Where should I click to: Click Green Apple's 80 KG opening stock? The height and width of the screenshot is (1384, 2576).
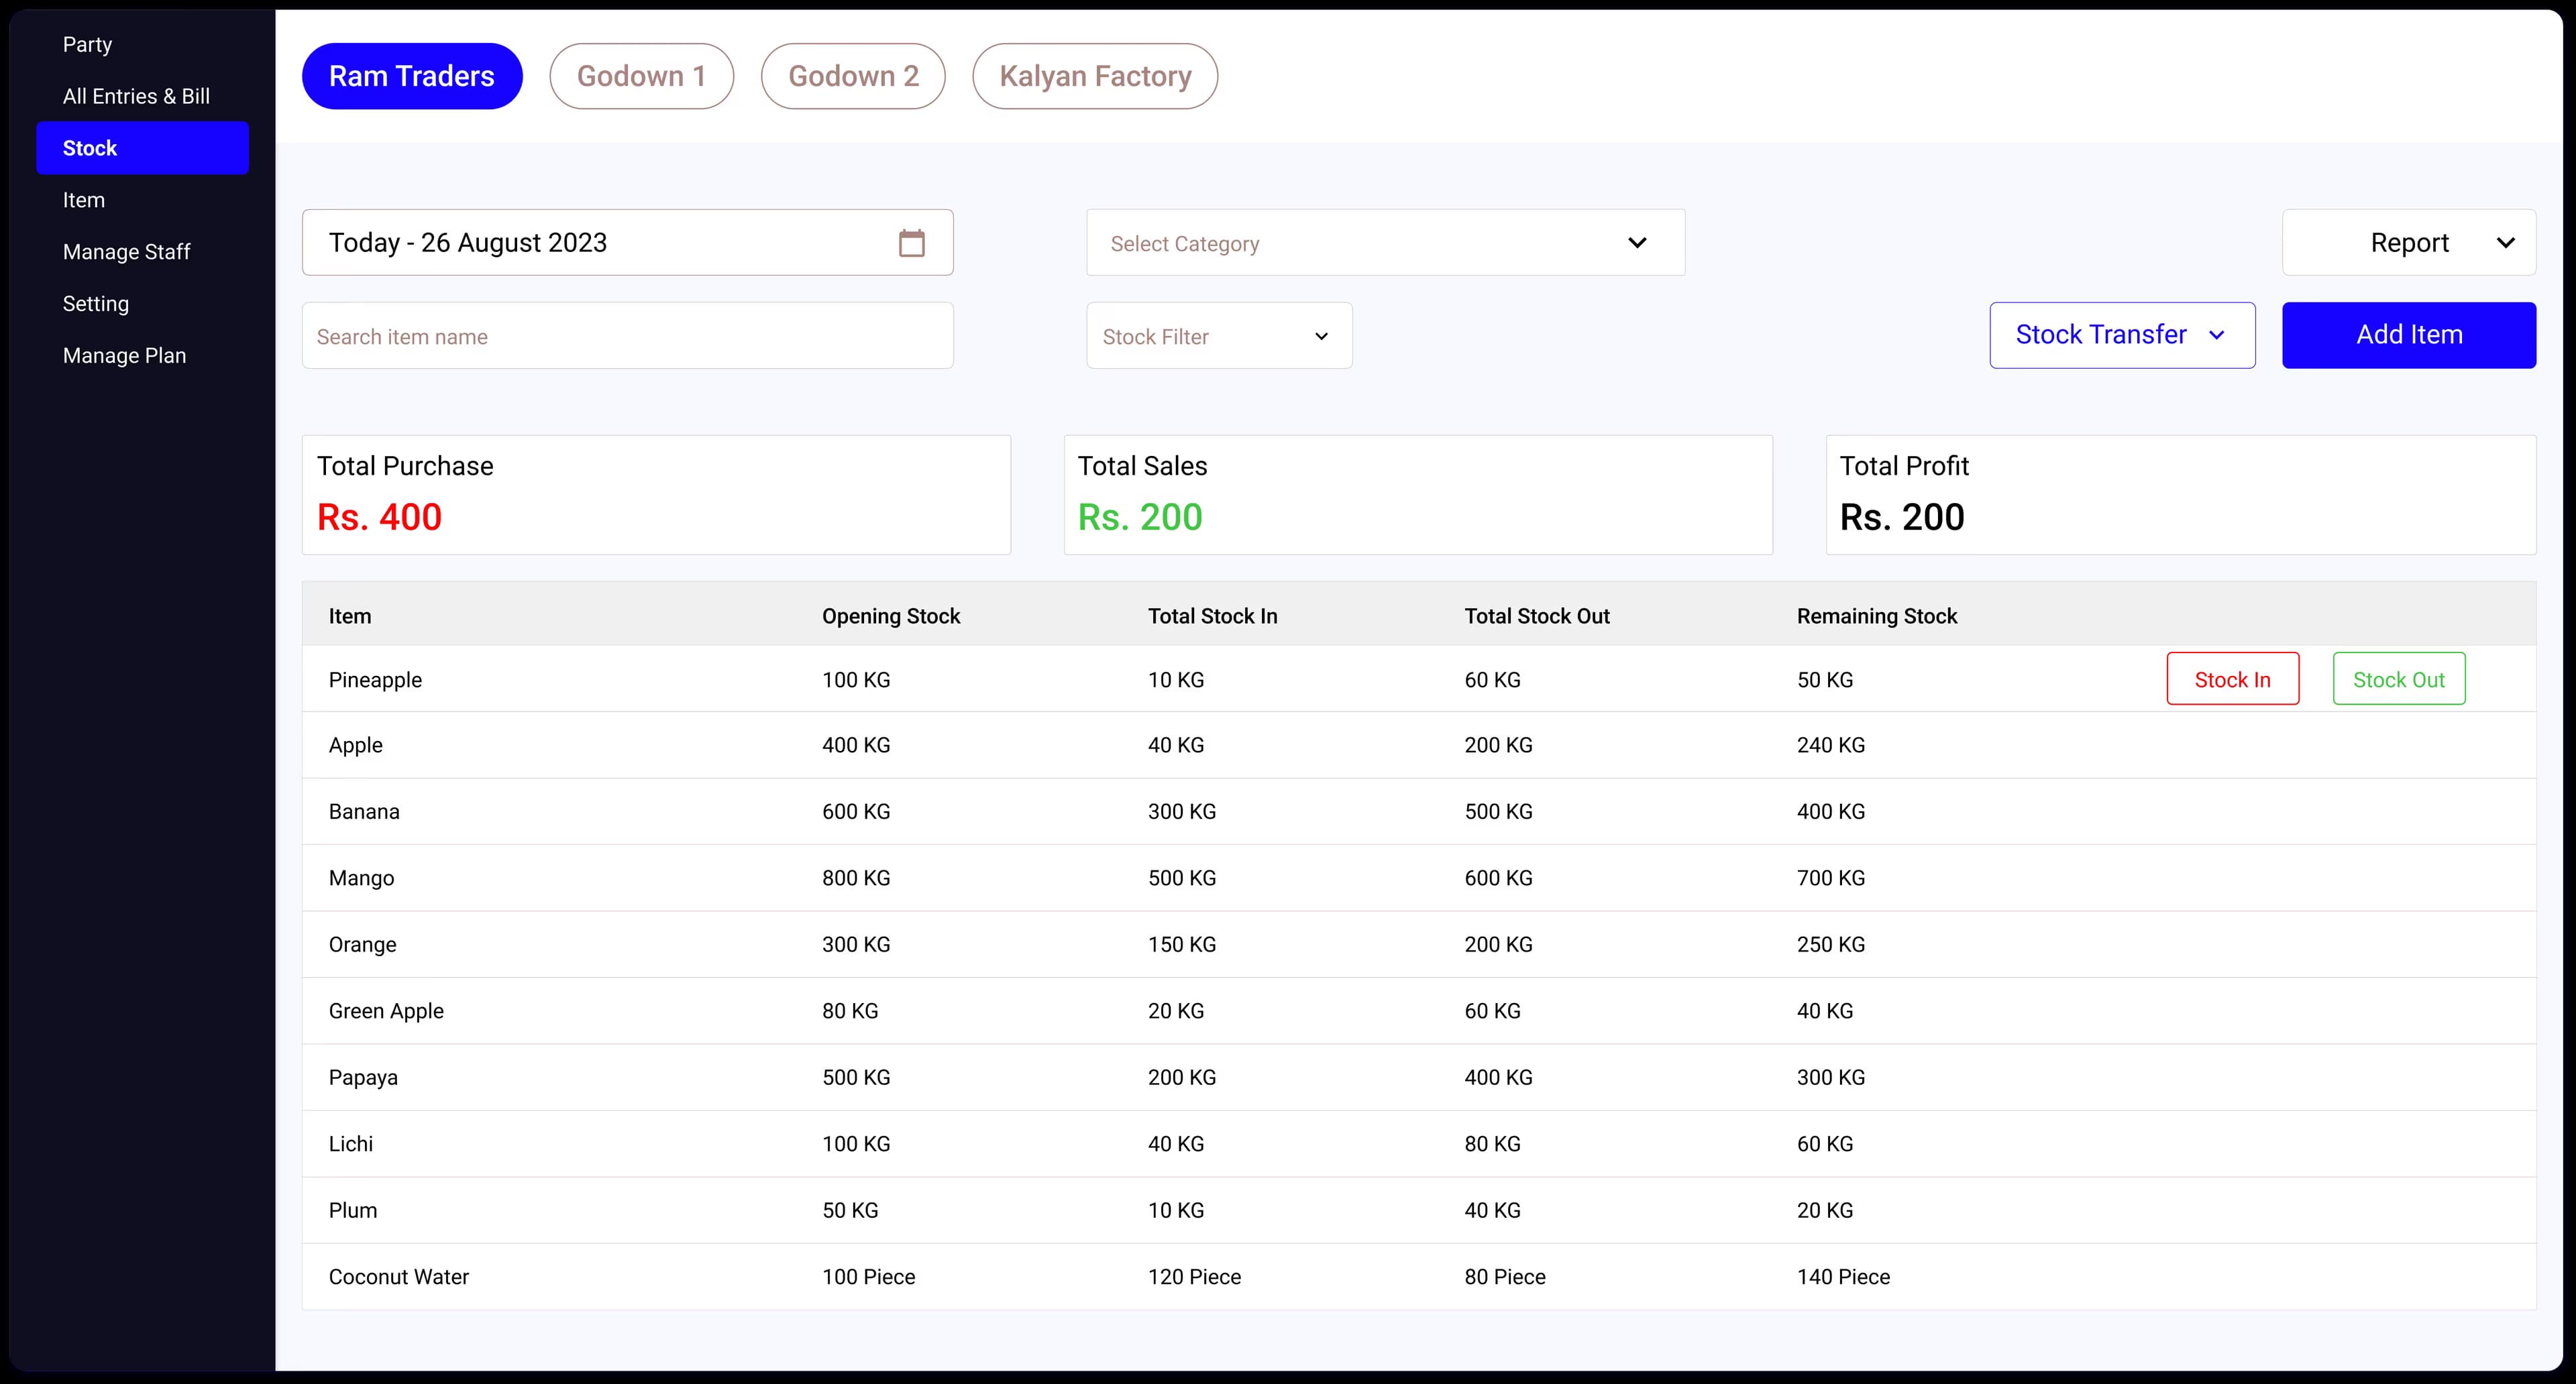850,1011
